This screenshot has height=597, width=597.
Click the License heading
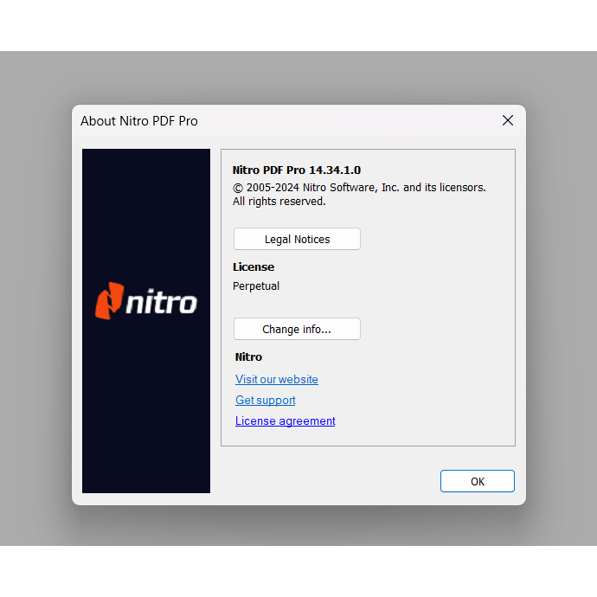[x=254, y=266]
